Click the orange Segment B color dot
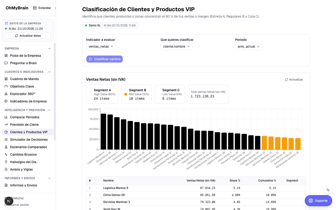Viewport: 336px width, 210px height. coord(126,94)
